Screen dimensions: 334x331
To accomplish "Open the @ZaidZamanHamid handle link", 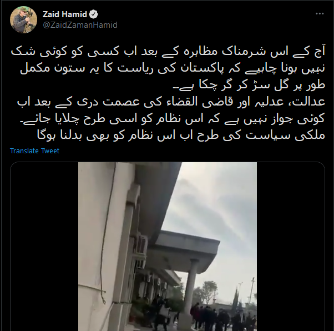I will click(80, 25).
